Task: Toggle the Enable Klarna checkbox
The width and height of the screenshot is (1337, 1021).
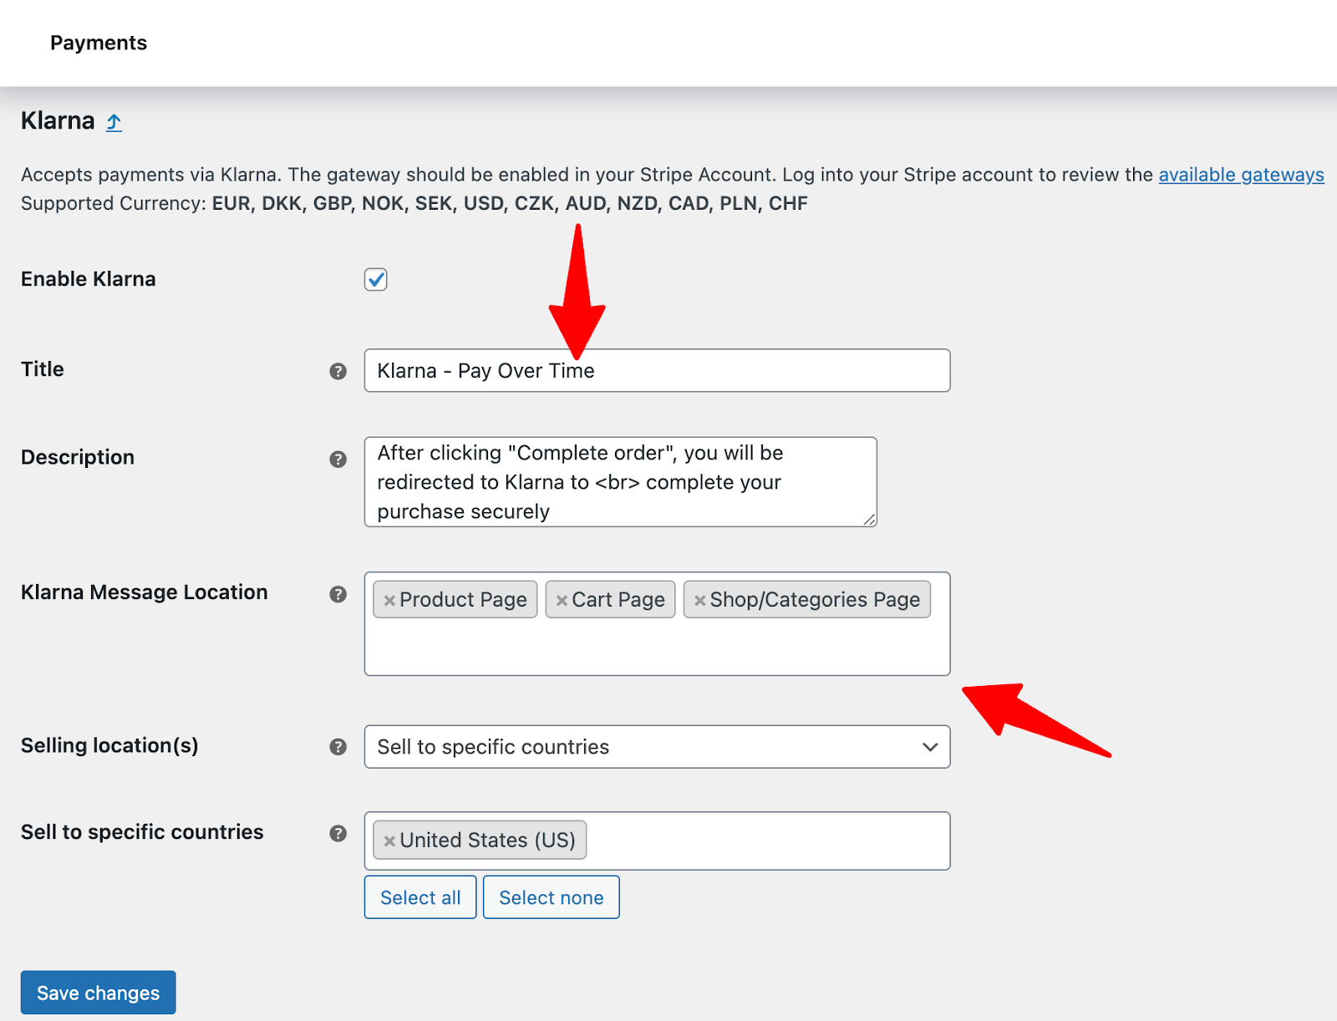Action: coord(376,279)
